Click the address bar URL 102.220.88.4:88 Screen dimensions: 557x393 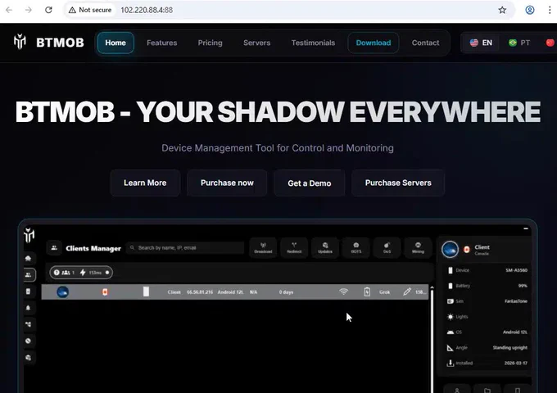pyautogui.click(x=147, y=10)
